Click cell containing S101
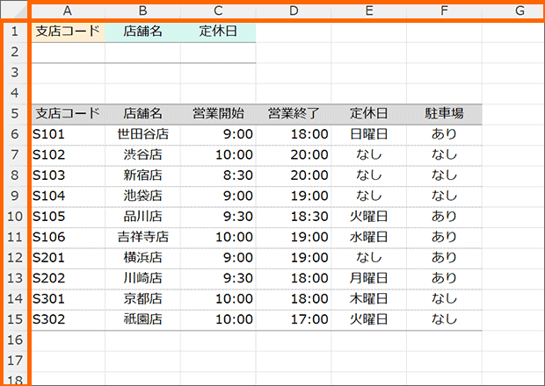545x386 pixels. [x=68, y=134]
